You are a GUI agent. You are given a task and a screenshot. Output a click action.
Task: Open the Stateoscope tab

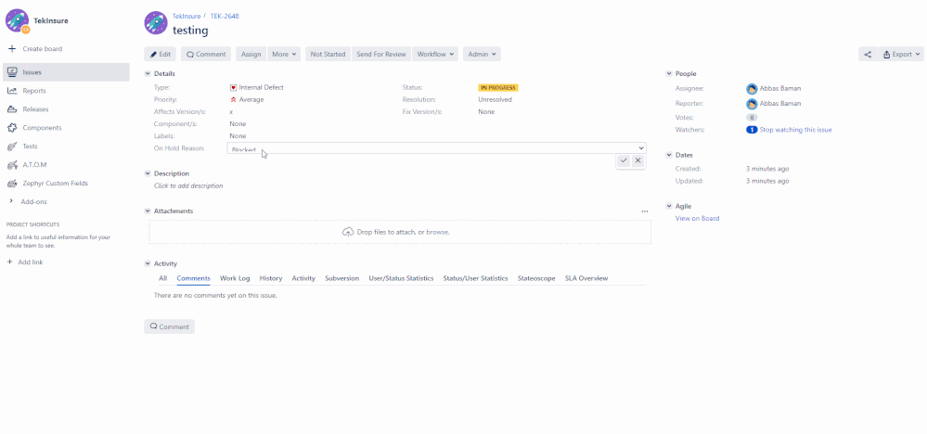[x=536, y=278]
